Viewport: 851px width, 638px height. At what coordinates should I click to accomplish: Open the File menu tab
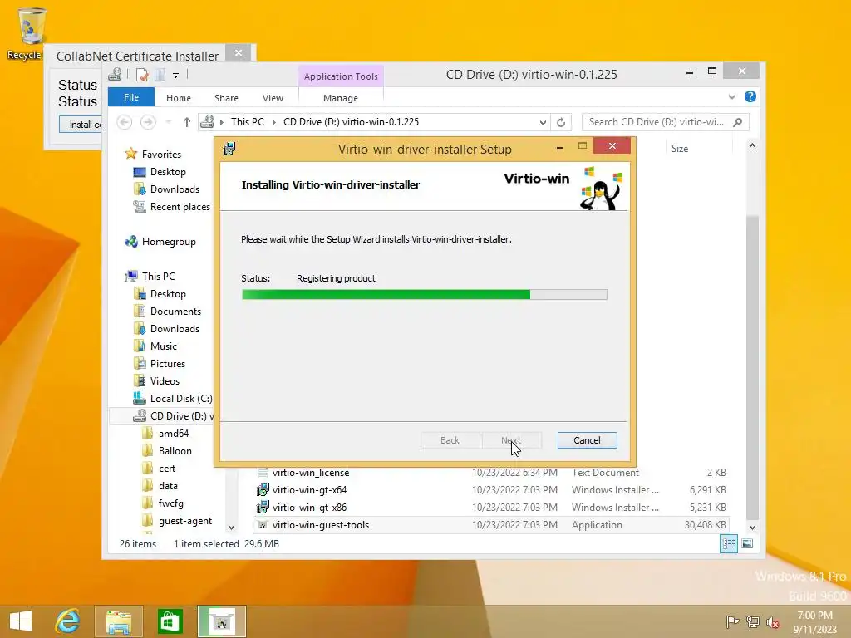pos(131,97)
